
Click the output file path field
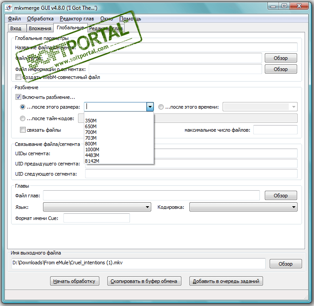(138, 263)
